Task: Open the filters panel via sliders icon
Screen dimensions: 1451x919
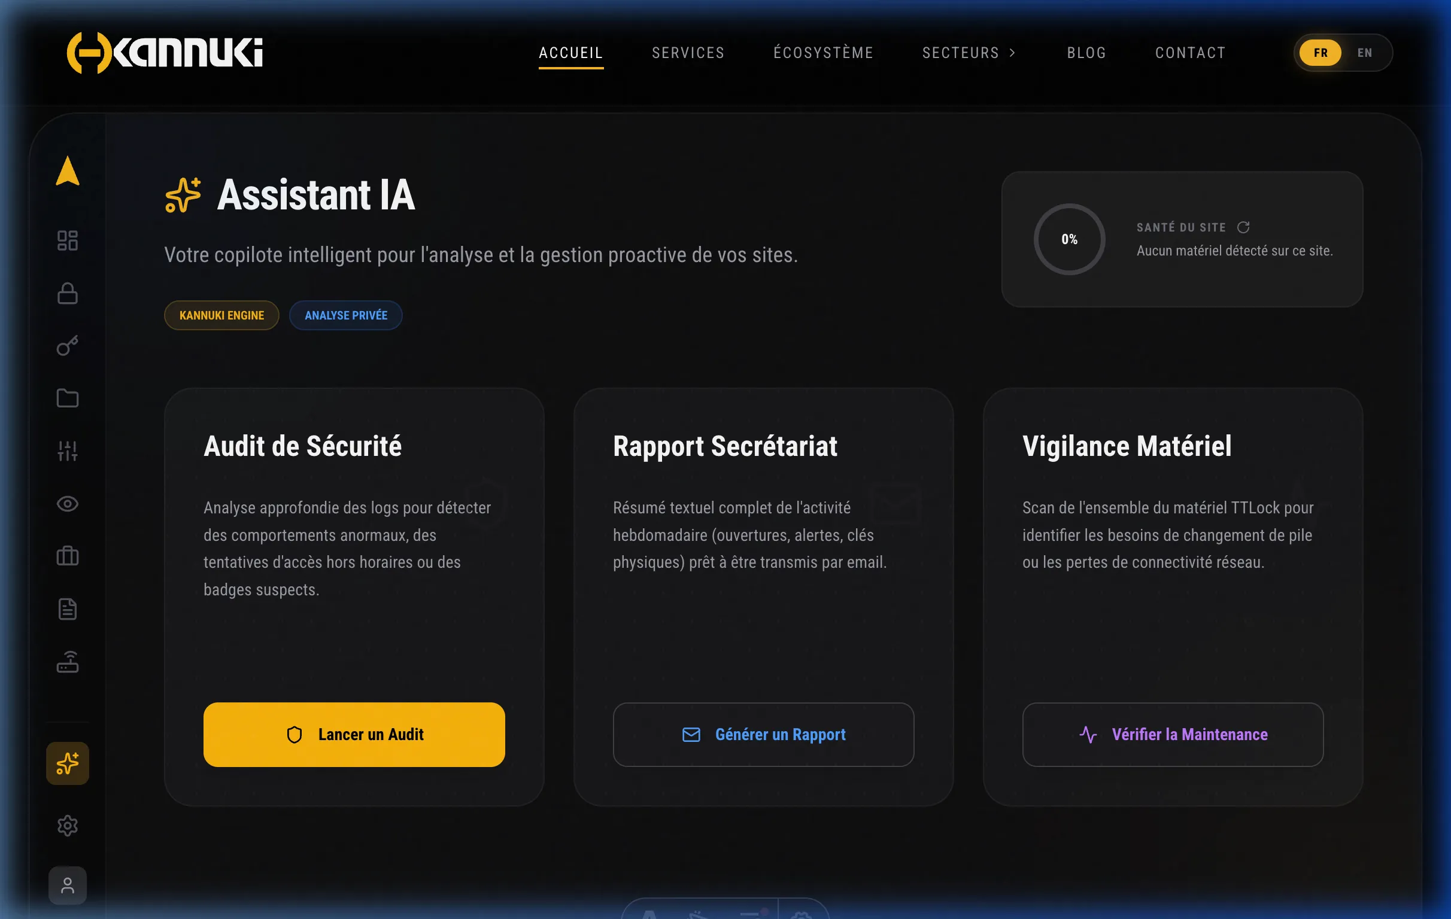Action: click(x=68, y=450)
